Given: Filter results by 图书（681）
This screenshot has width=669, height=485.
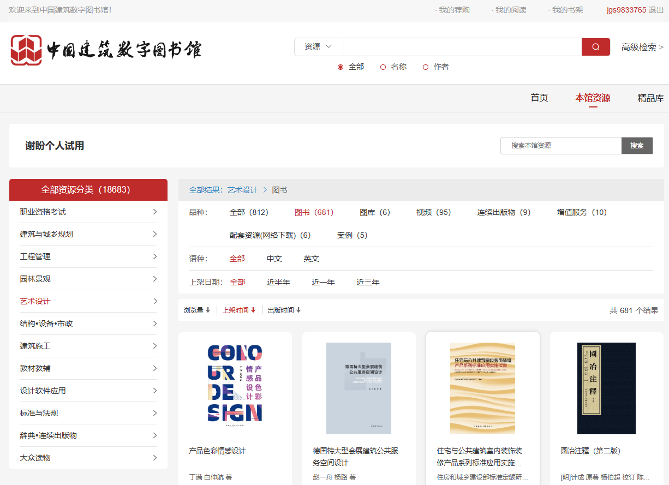Looking at the screenshot, I should (x=314, y=212).
